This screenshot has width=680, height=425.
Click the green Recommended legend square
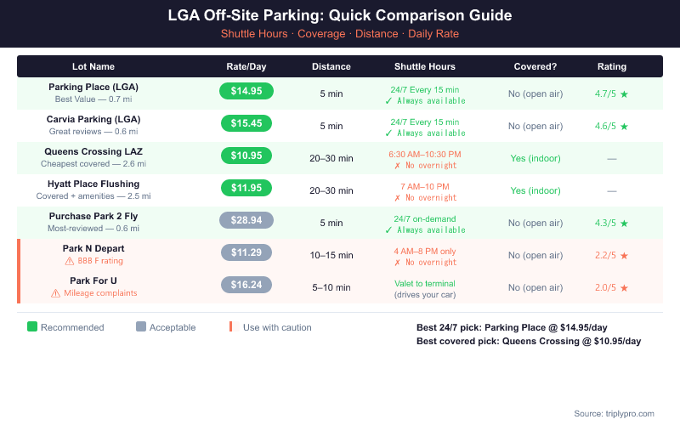pyautogui.click(x=32, y=327)
